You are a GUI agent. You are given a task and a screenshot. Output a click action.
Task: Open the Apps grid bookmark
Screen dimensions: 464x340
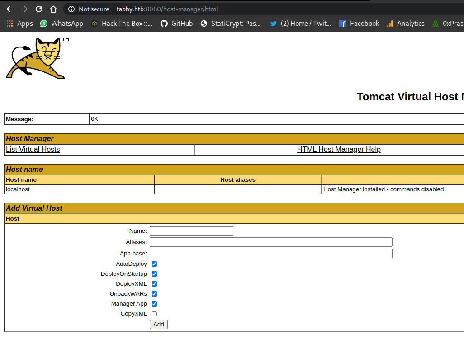coord(19,24)
